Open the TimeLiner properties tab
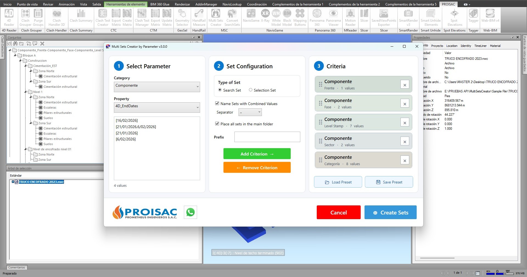This screenshot has width=527, height=277. point(480,46)
